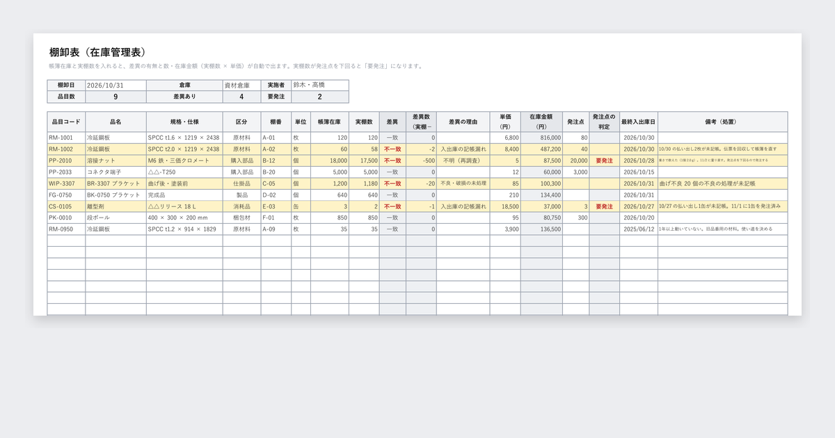
Task: Select item code PK-0010
Action: click(x=66, y=218)
